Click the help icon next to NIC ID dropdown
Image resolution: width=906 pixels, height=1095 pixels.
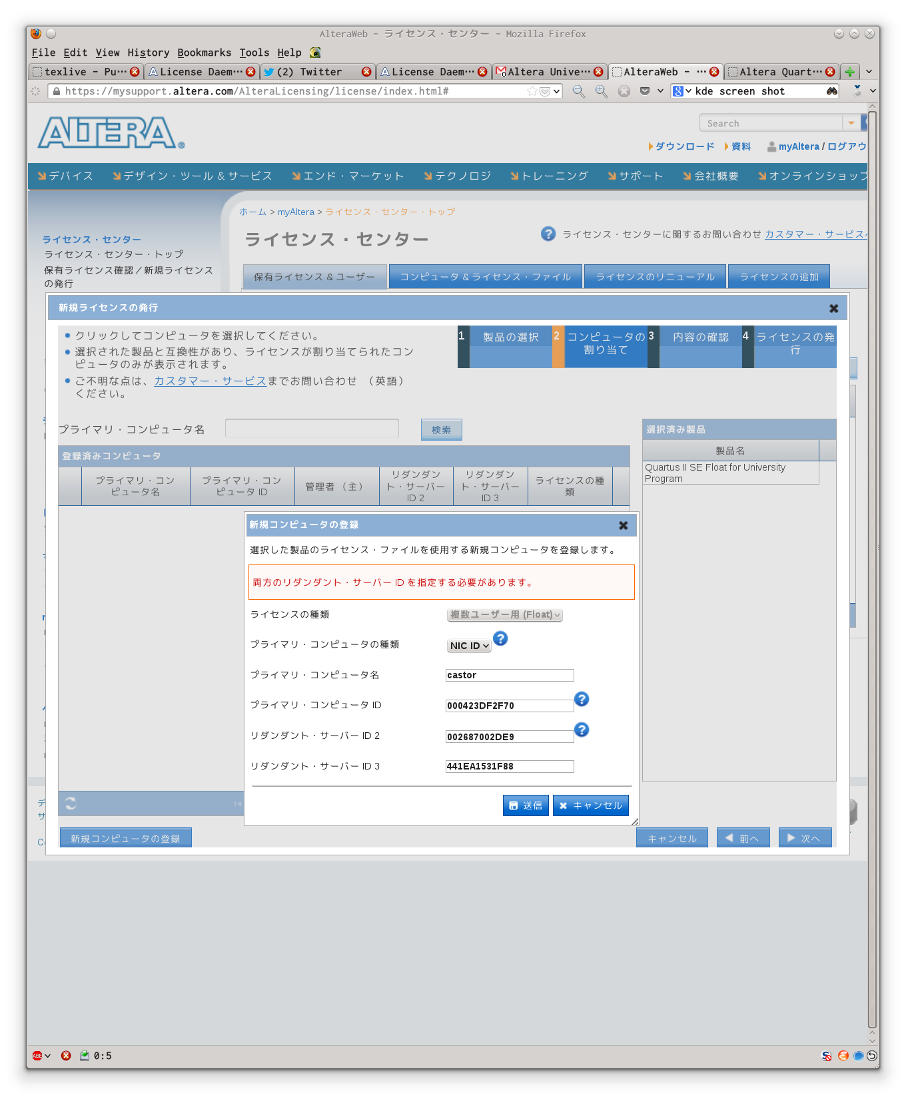500,638
